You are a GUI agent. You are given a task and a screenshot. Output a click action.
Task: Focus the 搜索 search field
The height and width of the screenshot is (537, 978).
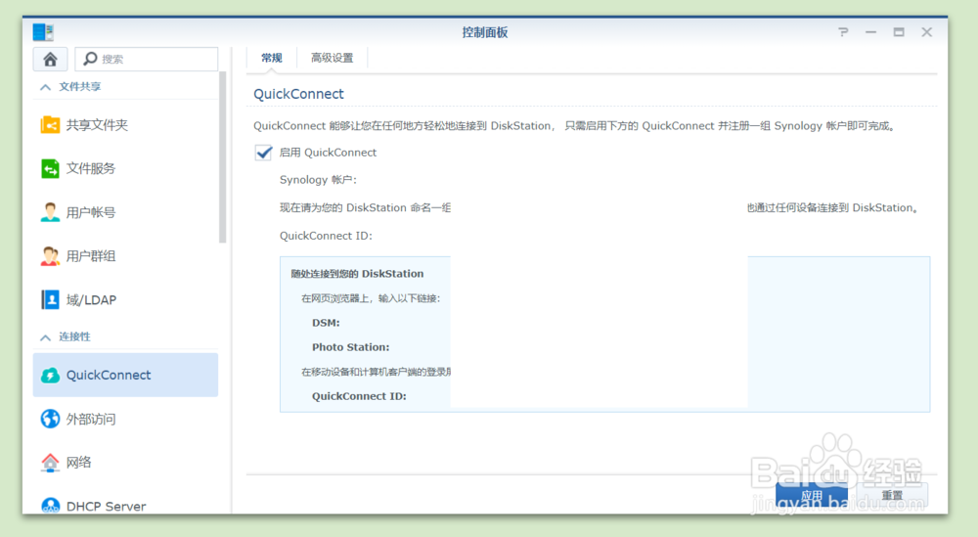[x=147, y=59]
